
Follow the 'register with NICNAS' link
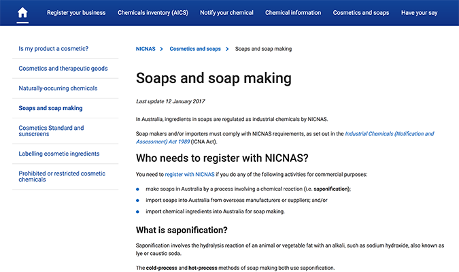point(189,175)
